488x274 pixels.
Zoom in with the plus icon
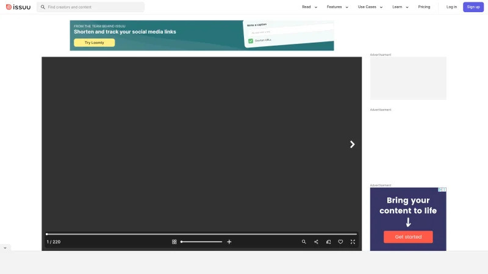coord(229,242)
